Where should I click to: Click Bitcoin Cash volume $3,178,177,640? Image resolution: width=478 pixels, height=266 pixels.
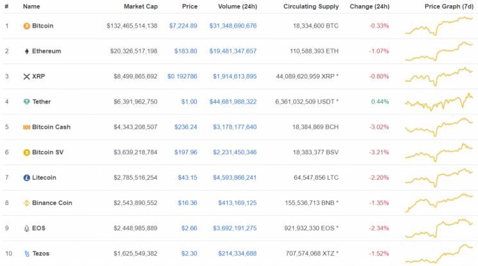[235, 127]
